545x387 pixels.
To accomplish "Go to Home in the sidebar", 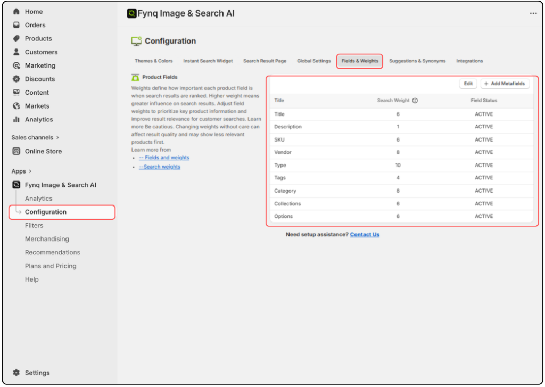I will (34, 12).
